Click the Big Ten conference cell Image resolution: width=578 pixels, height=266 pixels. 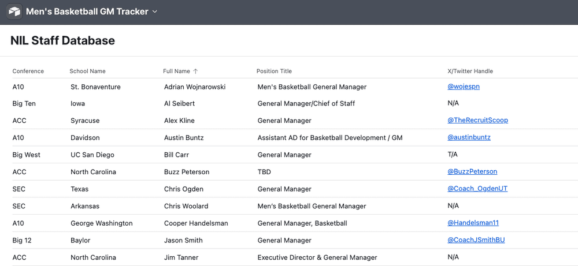pyautogui.click(x=24, y=104)
